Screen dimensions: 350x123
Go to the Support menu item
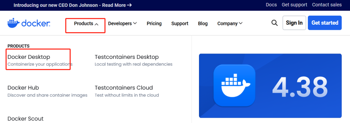point(180,23)
